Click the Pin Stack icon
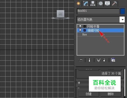127x98 pixels. tap(81, 60)
